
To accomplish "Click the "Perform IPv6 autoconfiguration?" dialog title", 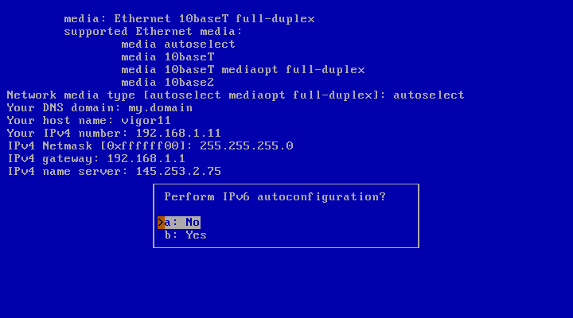I will coord(275,196).
